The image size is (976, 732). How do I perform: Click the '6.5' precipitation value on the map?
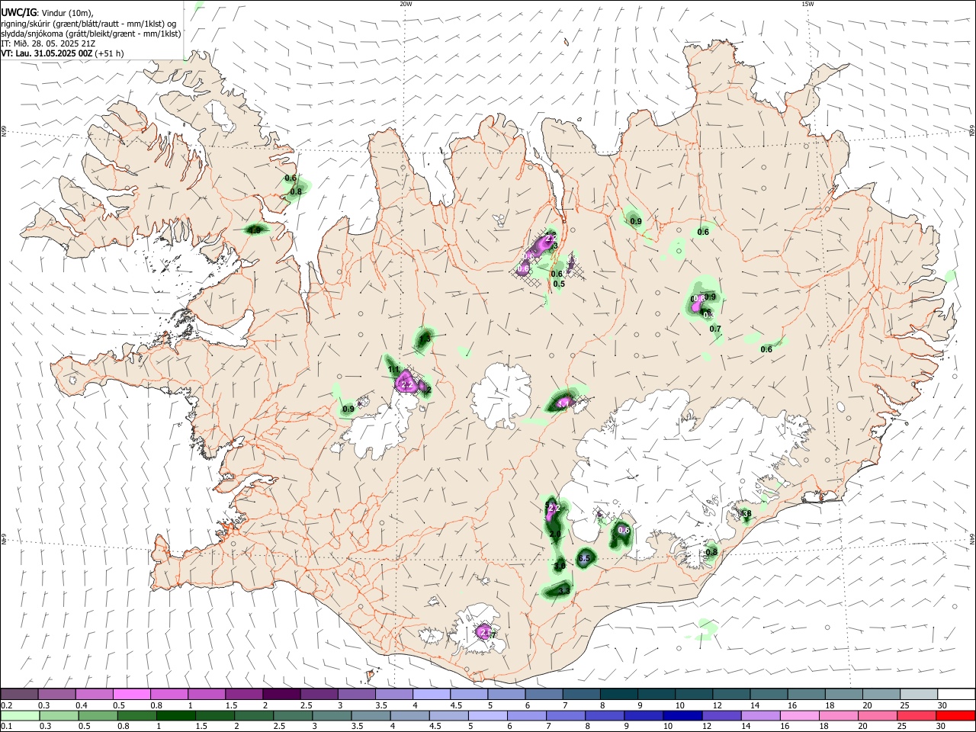coord(585,559)
